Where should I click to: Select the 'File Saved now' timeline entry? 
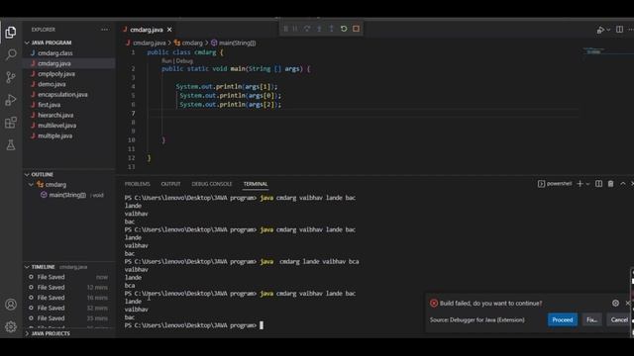(x=68, y=277)
